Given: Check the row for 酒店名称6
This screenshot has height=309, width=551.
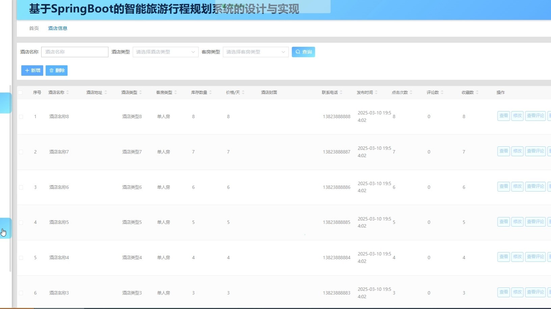Looking at the screenshot, I should click(x=21, y=187).
